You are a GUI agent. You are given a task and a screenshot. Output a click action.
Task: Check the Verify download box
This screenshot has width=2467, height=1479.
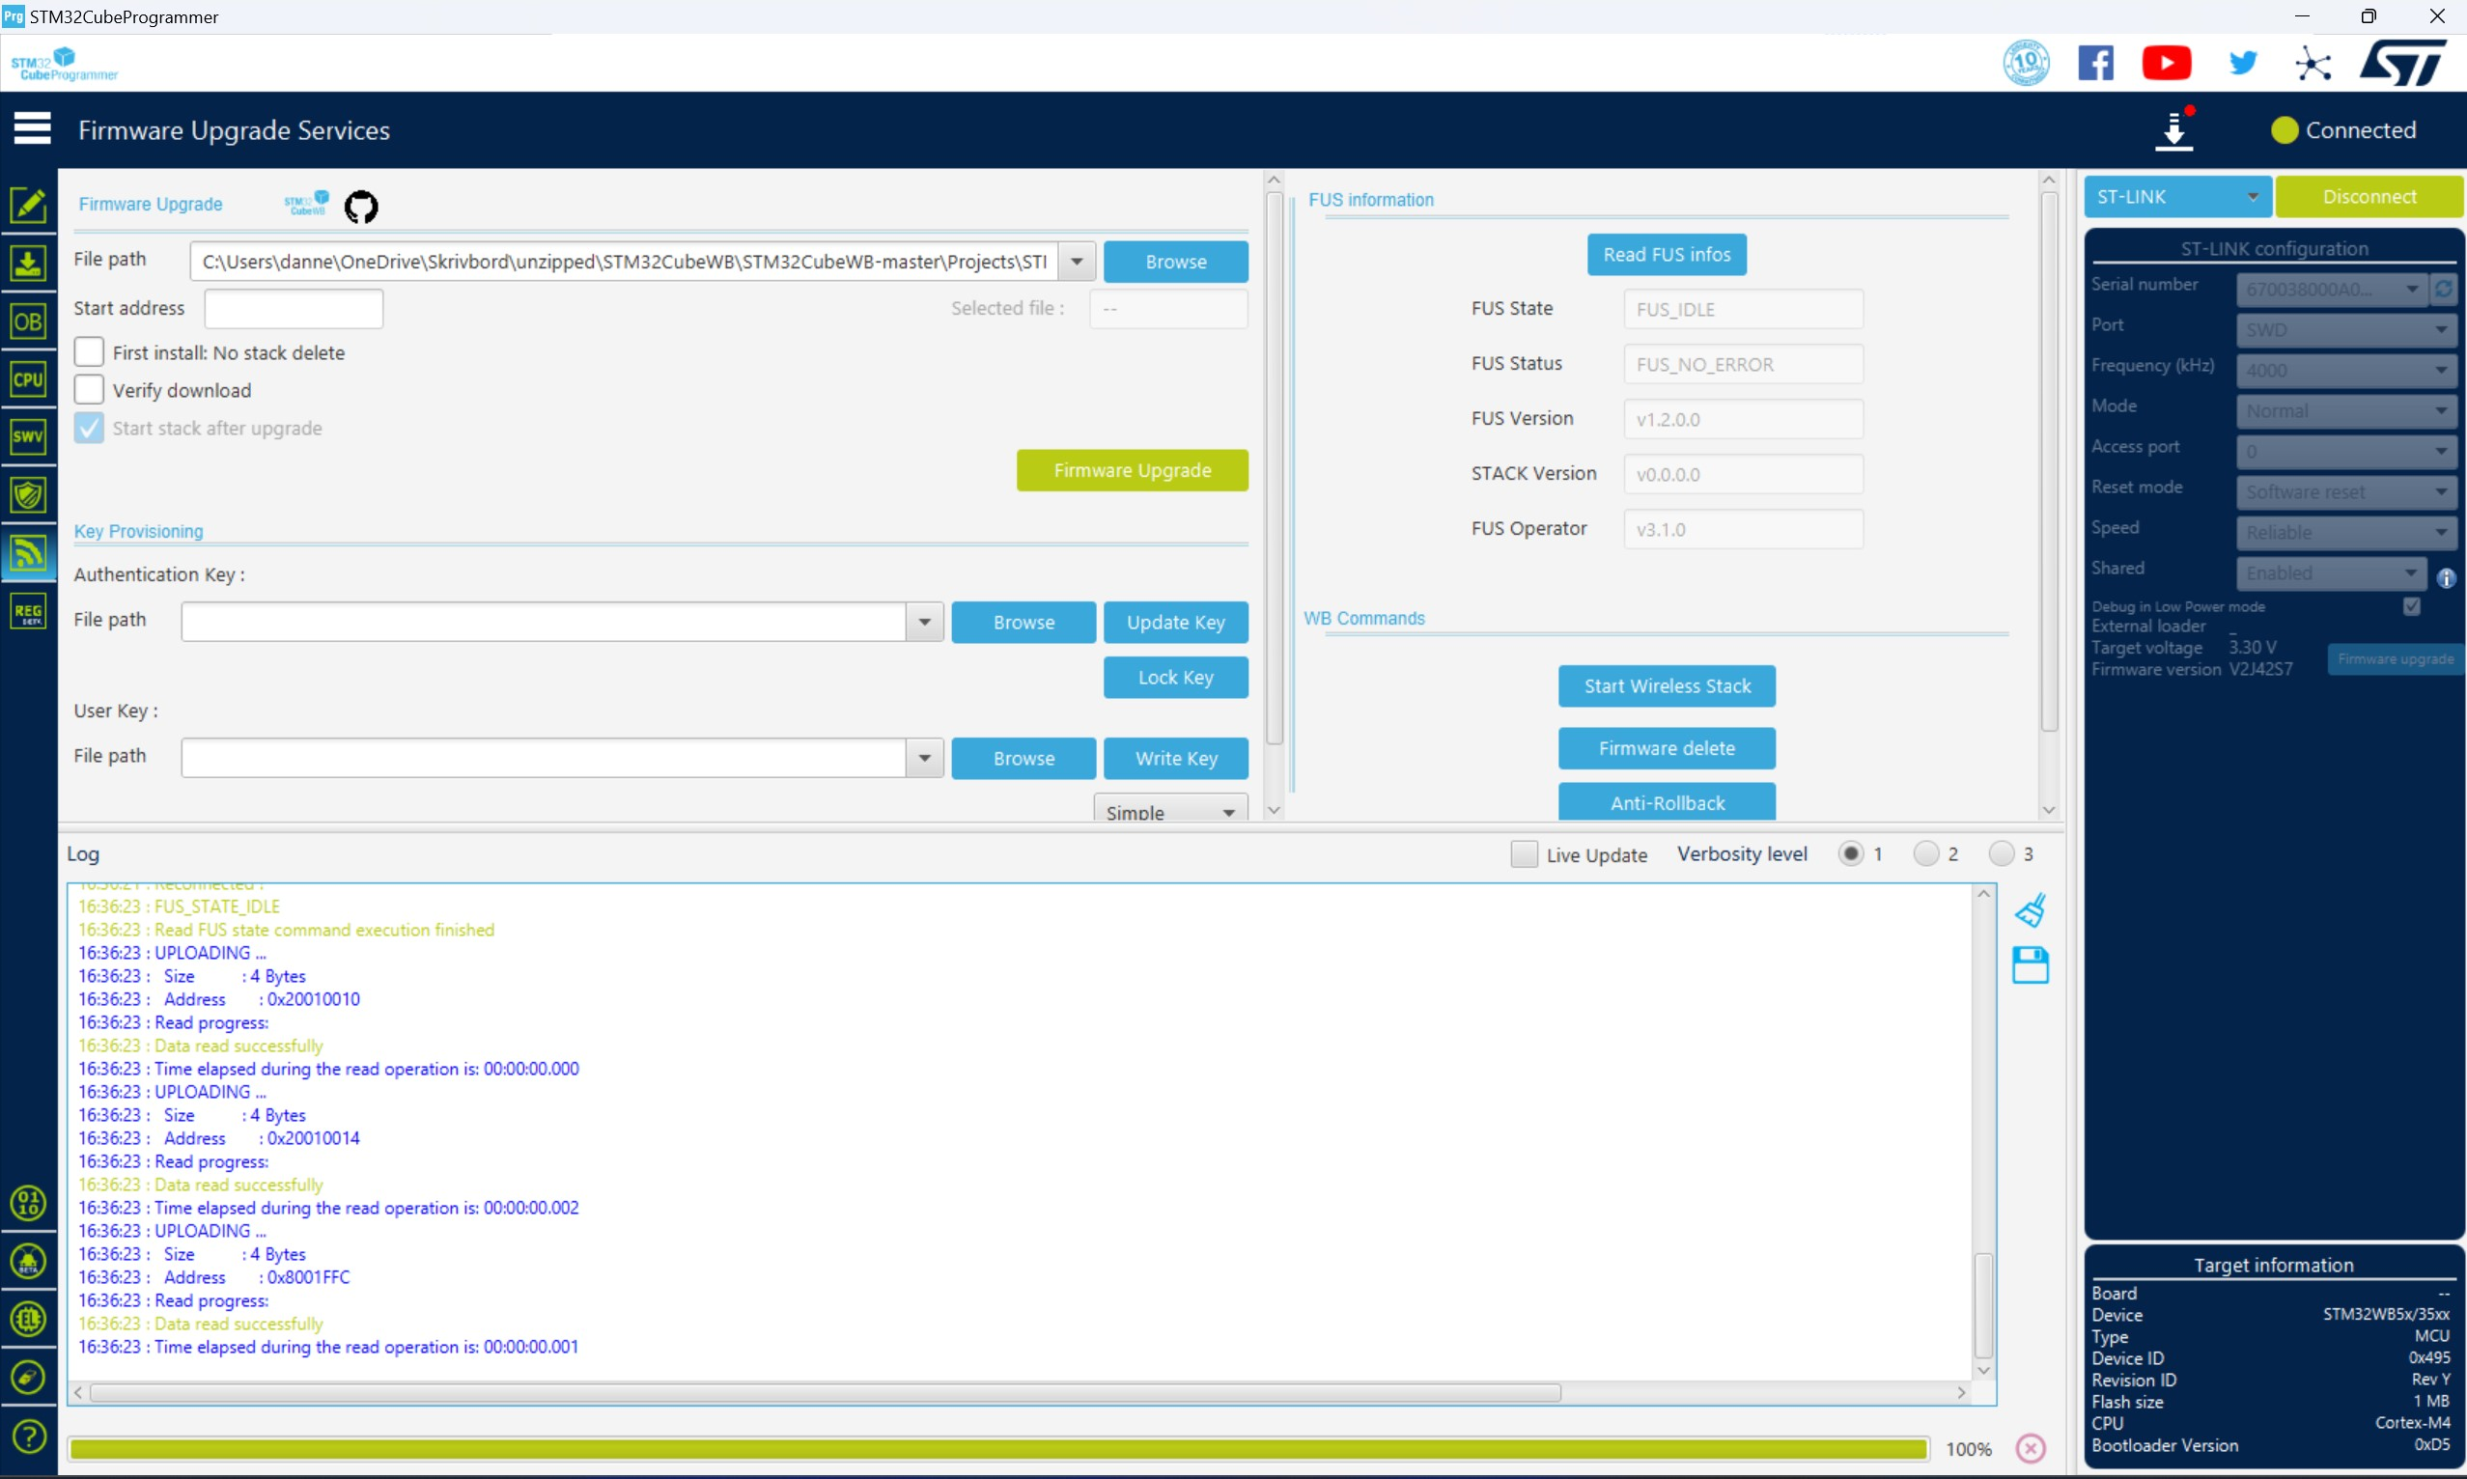(x=89, y=390)
